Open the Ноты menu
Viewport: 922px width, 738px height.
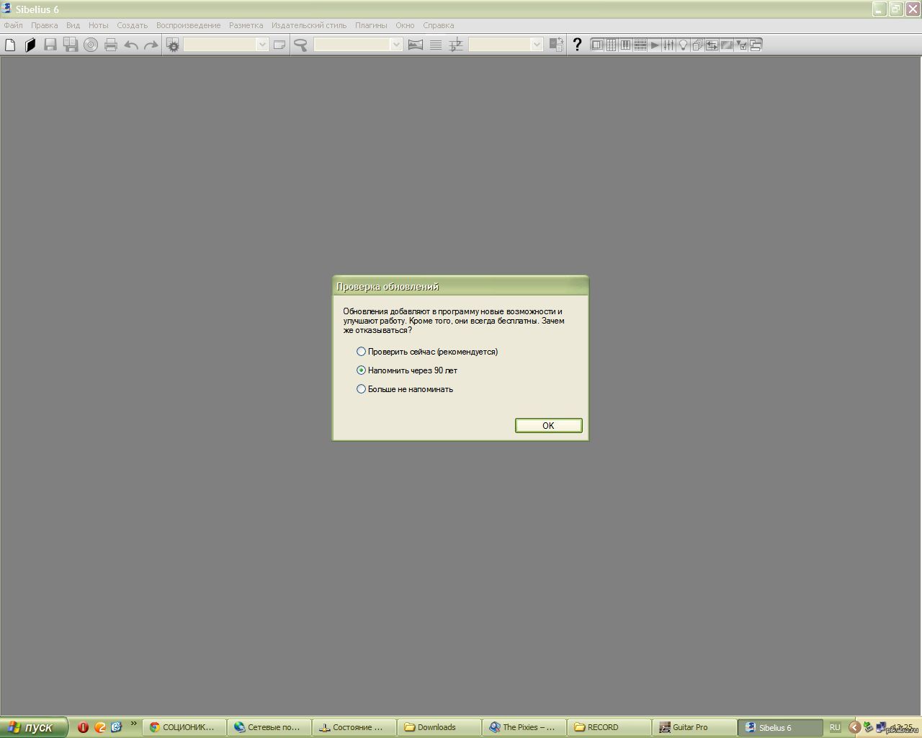pyautogui.click(x=99, y=25)
